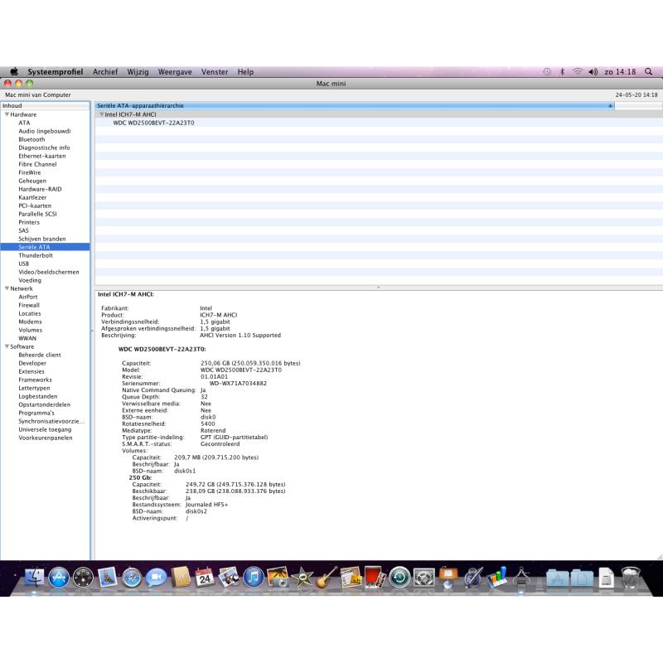Open Spotlight search magnifier

(x=648, y=71)
